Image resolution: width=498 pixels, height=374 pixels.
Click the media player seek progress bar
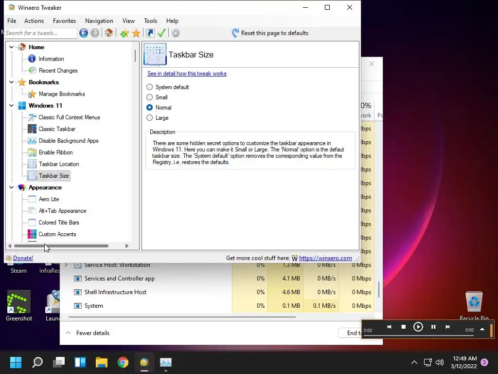[x=419, y=335]
